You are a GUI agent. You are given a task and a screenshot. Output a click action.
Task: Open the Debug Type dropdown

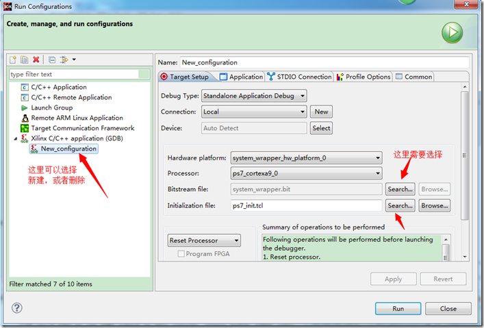click(254, 96)
